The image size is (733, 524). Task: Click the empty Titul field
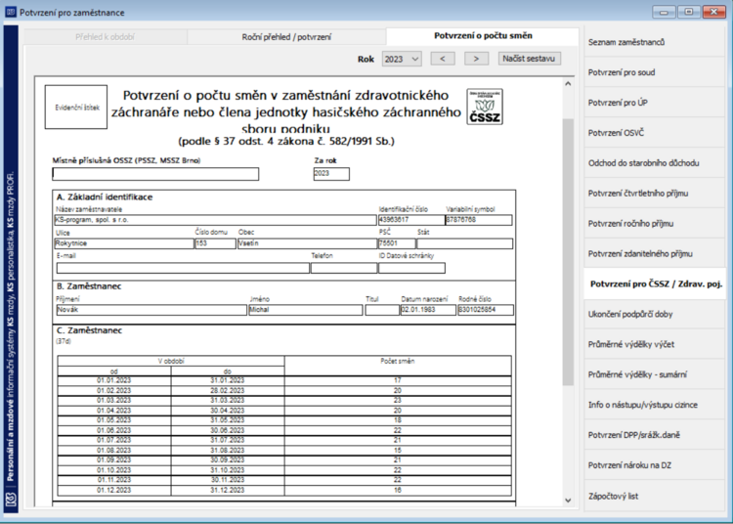coord(382,310)
